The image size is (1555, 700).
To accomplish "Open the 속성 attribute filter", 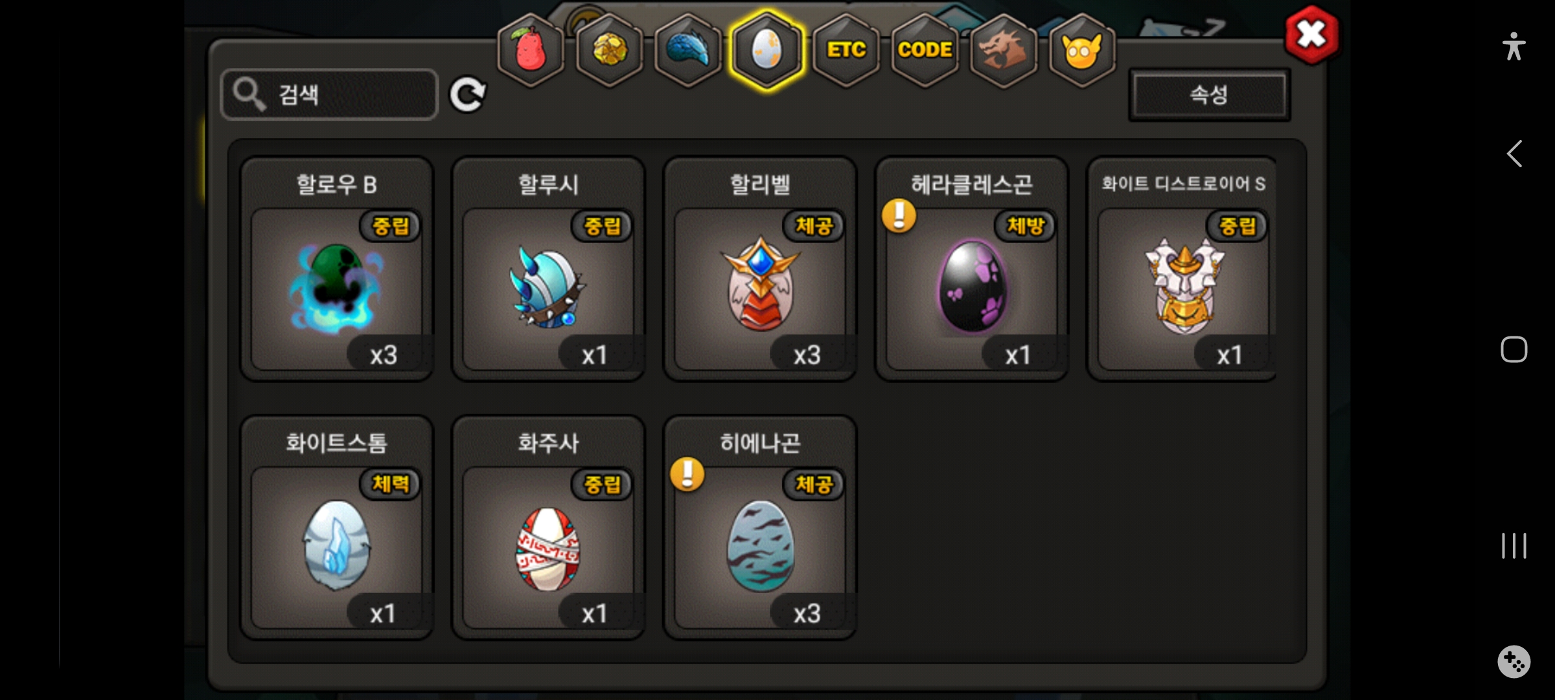I will [x=1209, y=95].
